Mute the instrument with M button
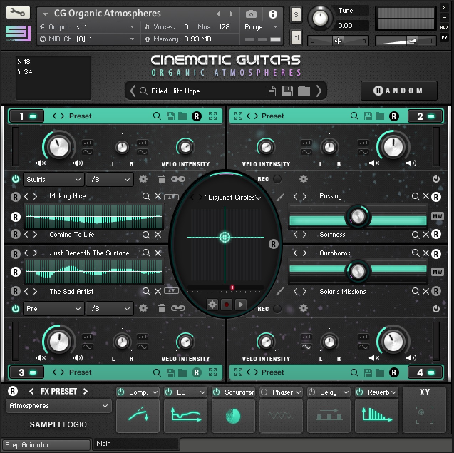The height and width of the screenshot is (453, 454). click(x=296, y=37)
